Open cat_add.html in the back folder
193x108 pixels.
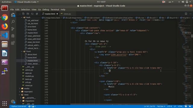[x=33, y=20]
